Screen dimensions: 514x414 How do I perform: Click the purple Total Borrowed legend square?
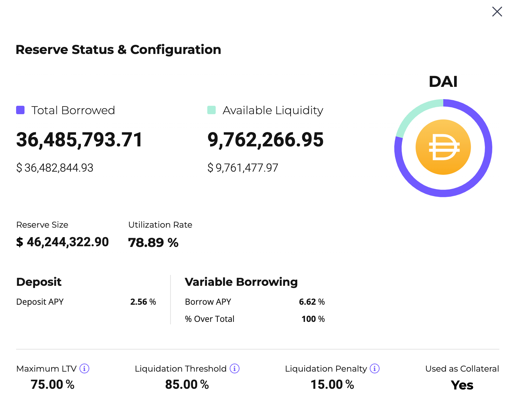pyautogui.click(x=20, y=110)
